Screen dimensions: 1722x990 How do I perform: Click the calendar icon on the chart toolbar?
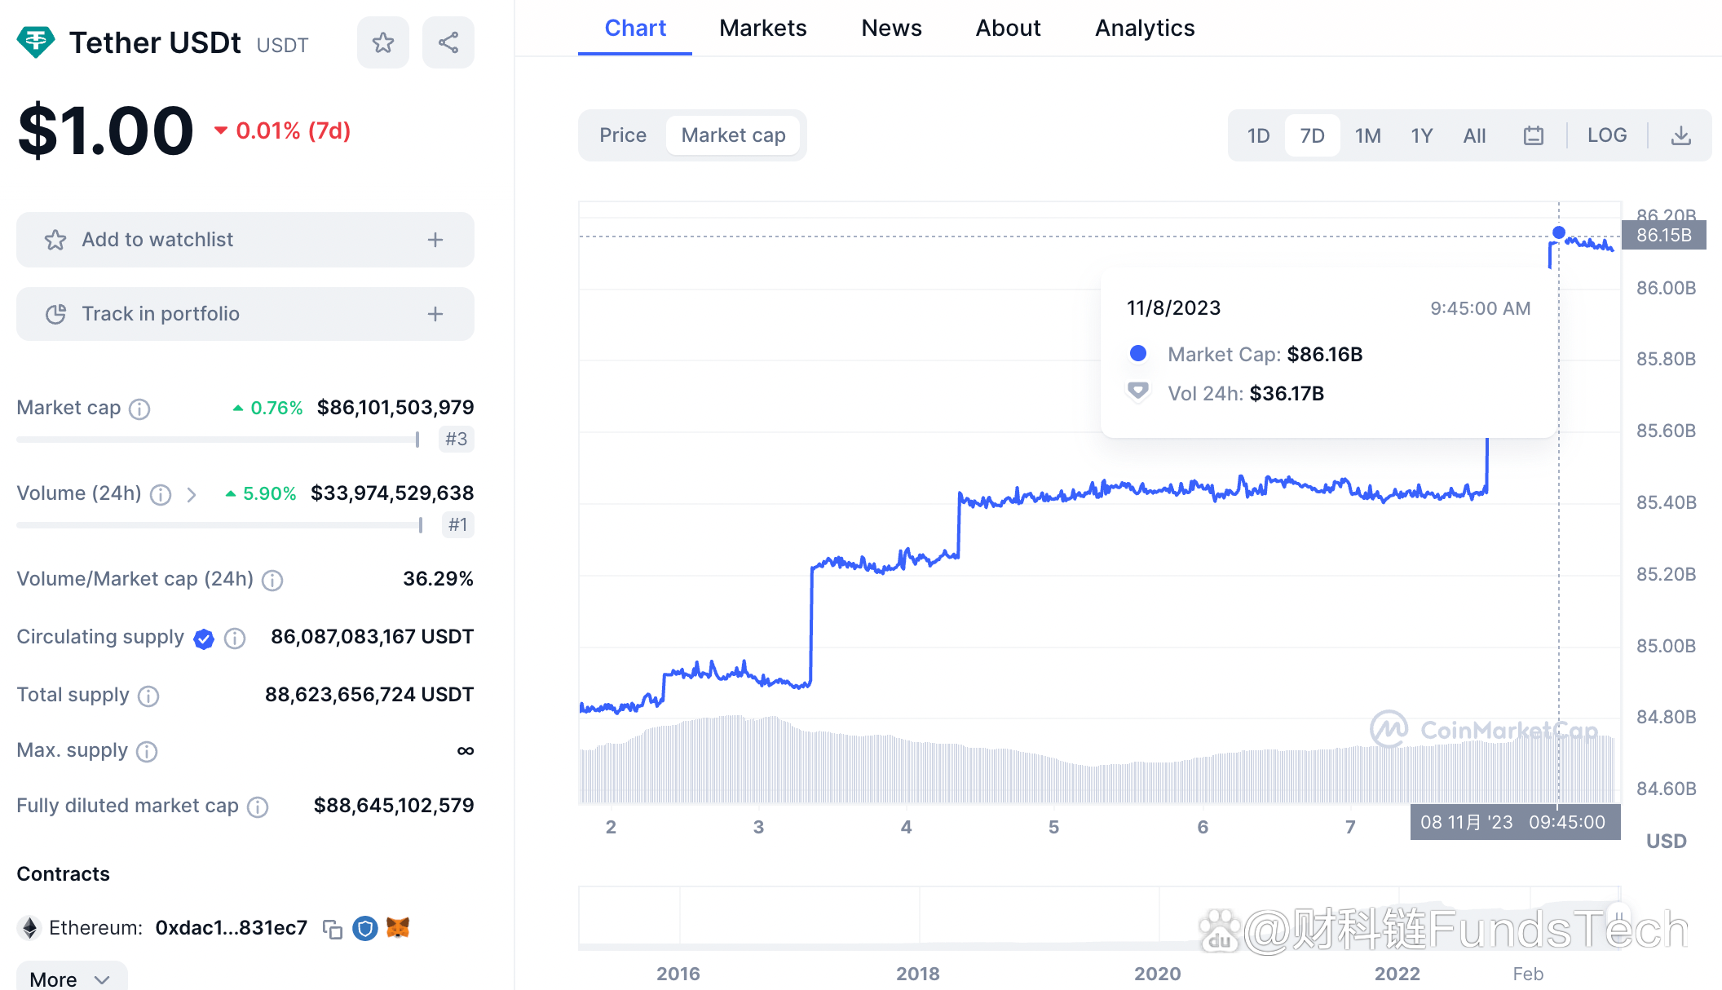[x=1533, y=134]
